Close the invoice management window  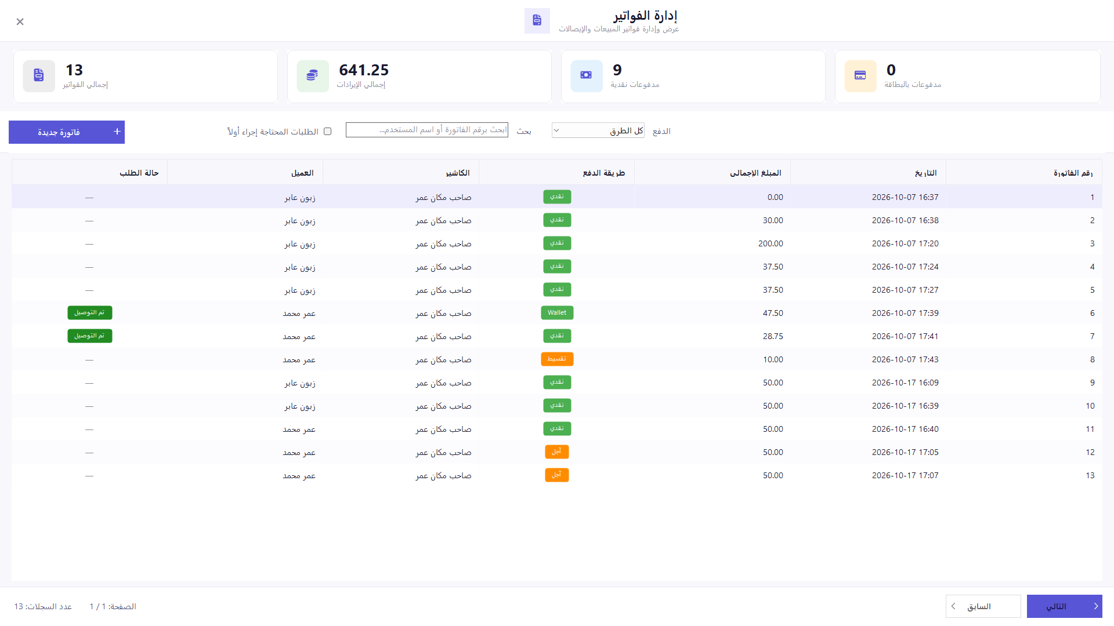coord(20,21)
